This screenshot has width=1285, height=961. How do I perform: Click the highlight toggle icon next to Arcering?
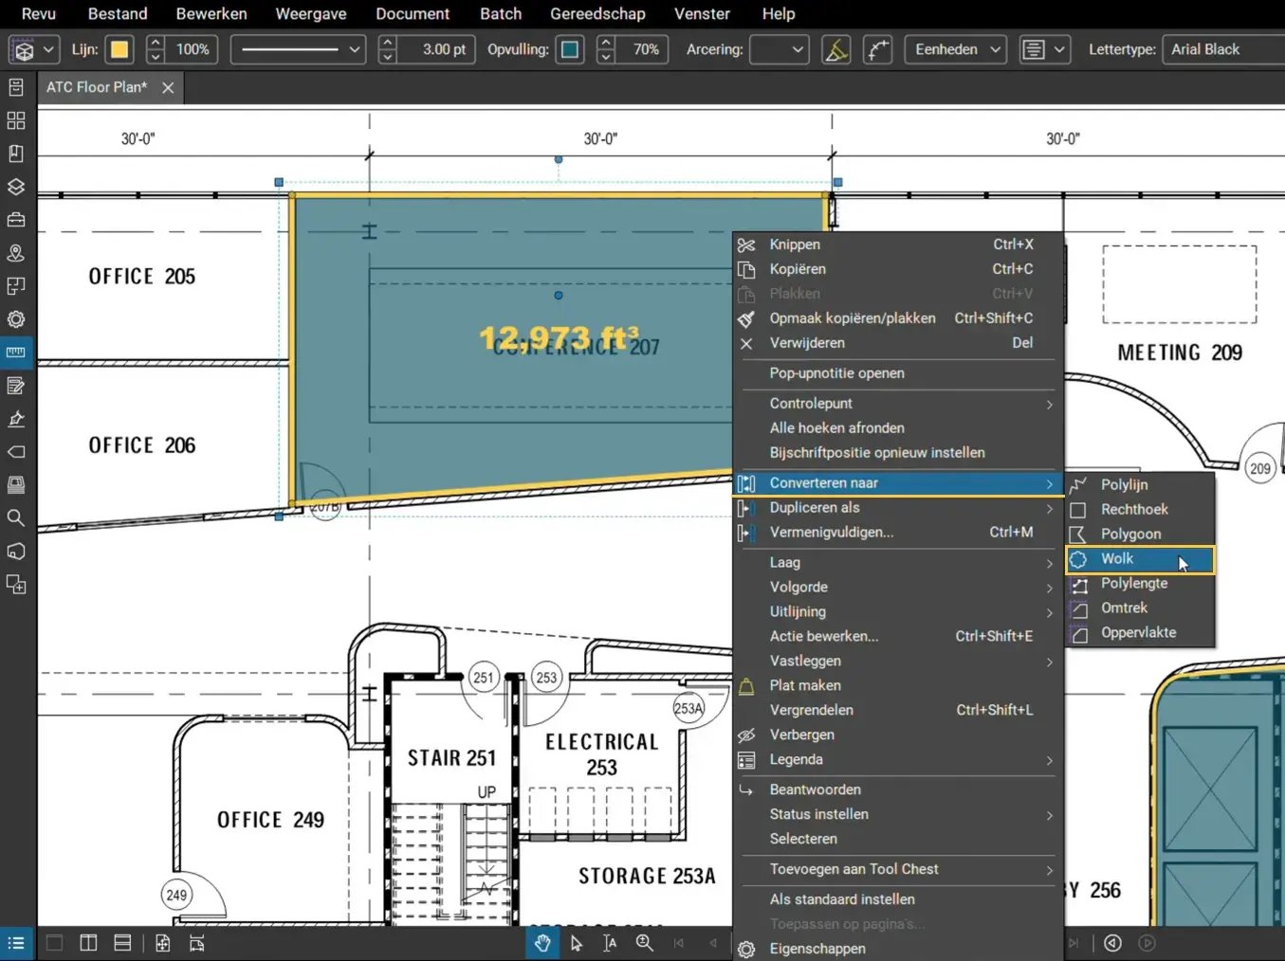pos(835,49)
